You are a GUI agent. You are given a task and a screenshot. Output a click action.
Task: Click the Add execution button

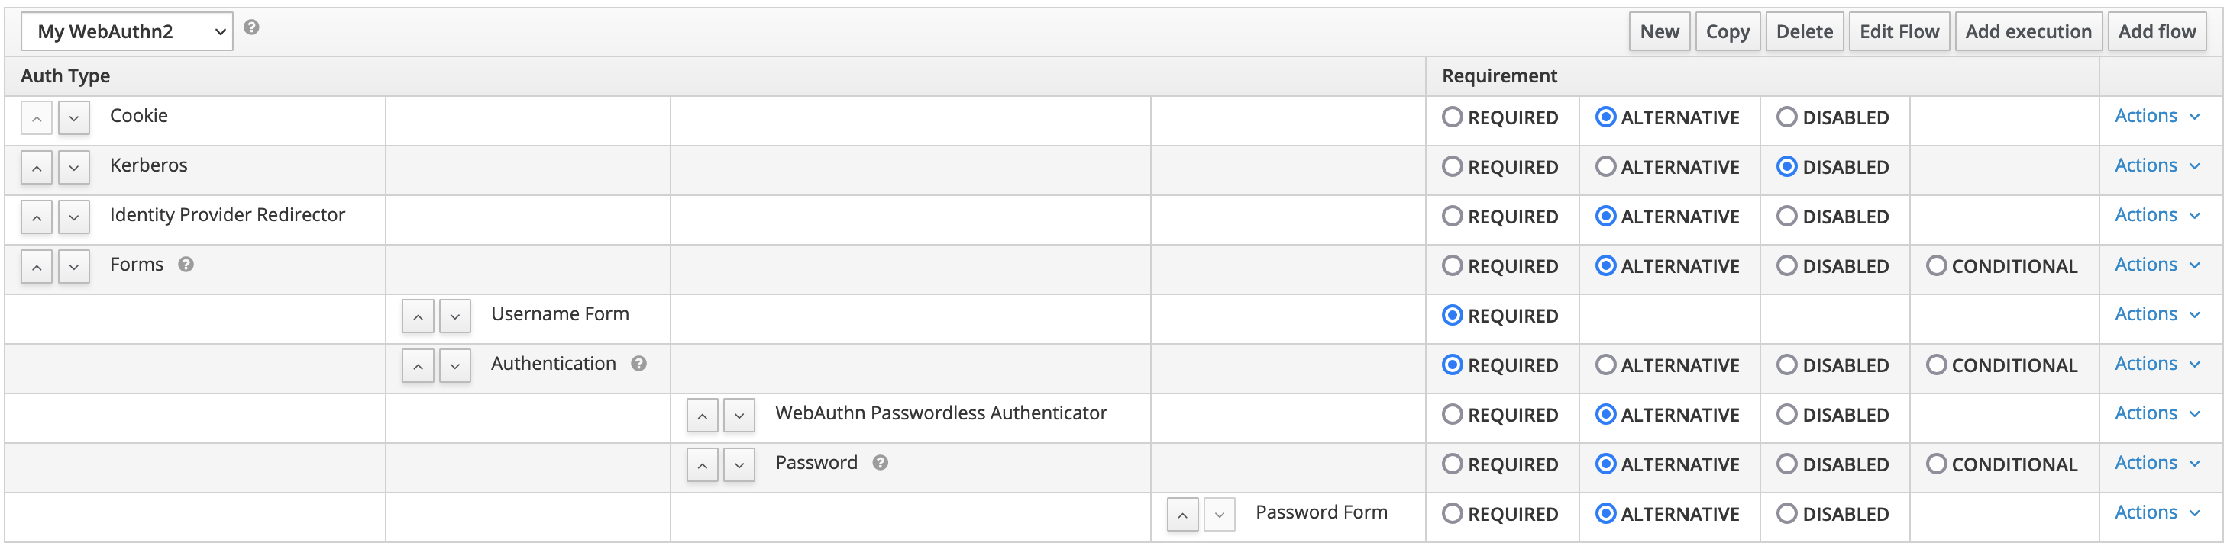coord(2028,32)
